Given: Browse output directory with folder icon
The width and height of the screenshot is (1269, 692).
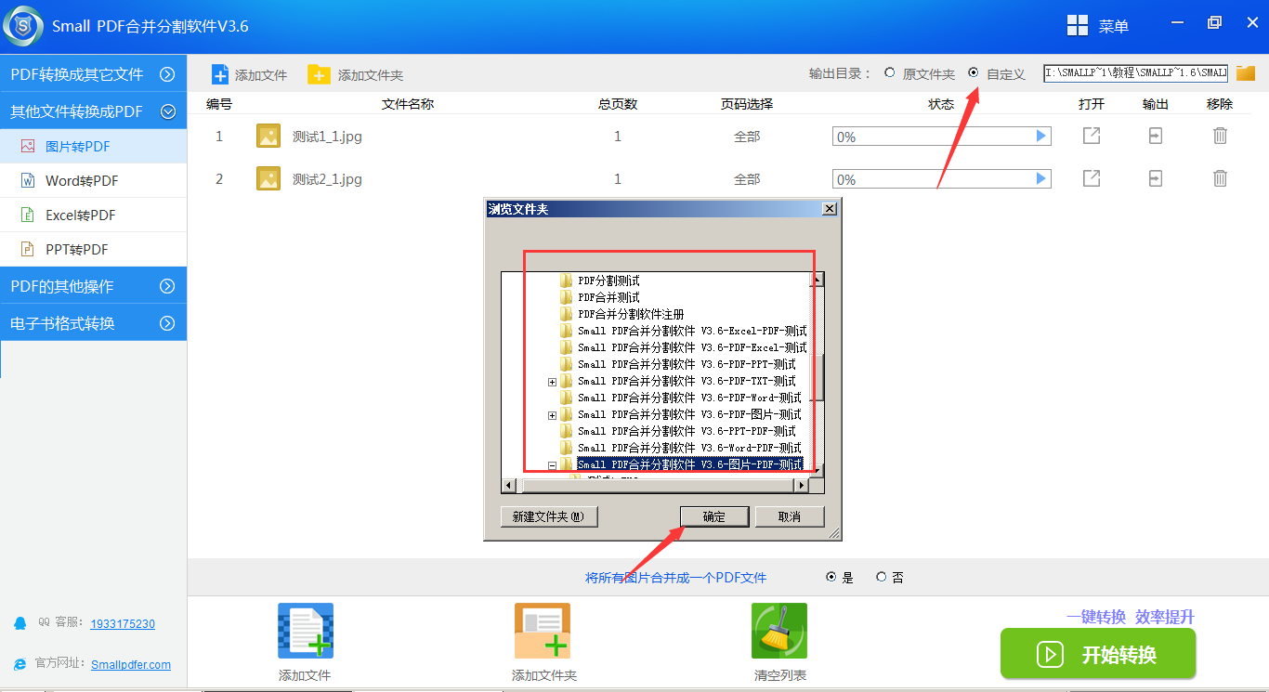Looking at the screenshot, I should tap(1246, 73).
